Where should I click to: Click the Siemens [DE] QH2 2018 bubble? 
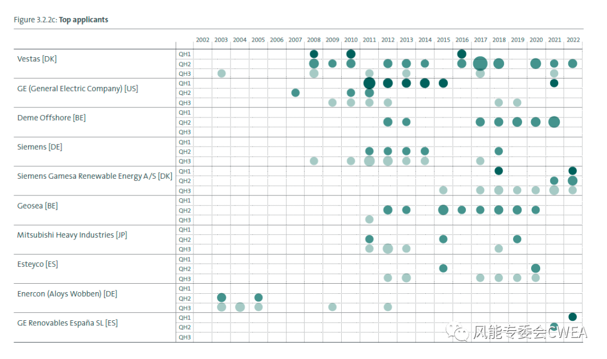[499, 151]
